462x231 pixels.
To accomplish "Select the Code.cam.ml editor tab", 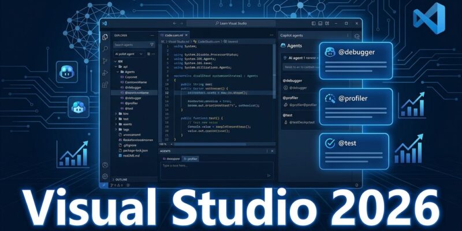I will tap(174, 35).
